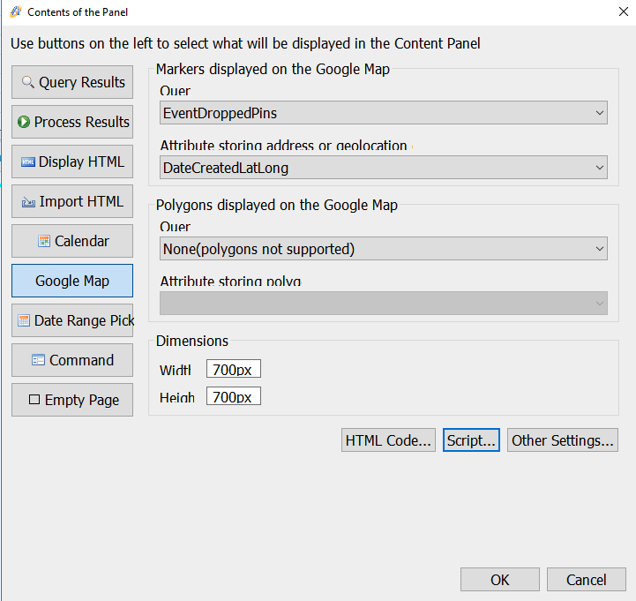Choose the Display HTML content option
636x601 pixels.
pos(72,162)
